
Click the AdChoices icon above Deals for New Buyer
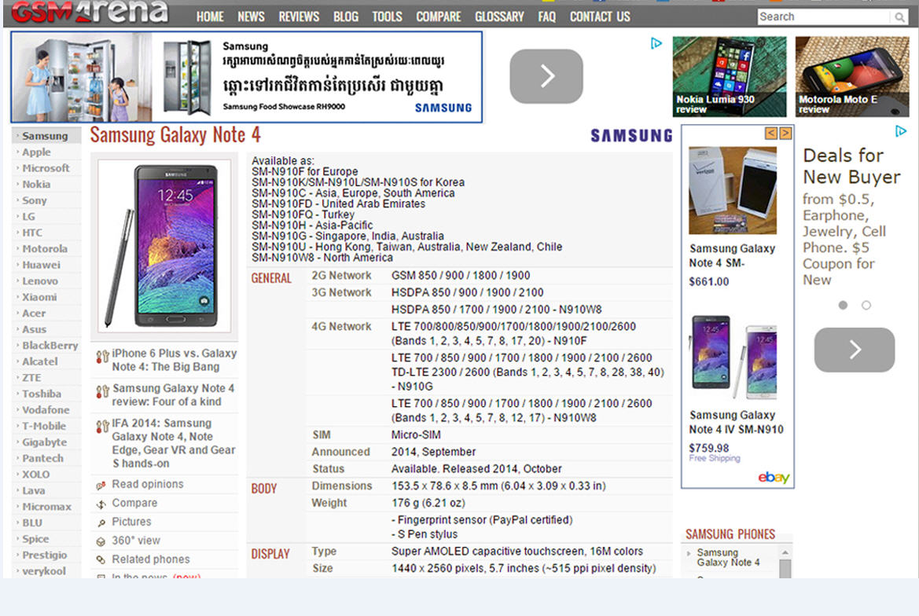(x=901, y=131)
